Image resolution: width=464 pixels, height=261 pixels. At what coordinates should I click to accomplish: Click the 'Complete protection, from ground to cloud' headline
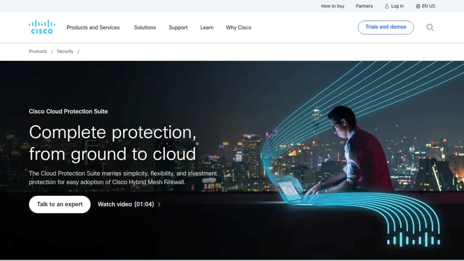point(113,143)
